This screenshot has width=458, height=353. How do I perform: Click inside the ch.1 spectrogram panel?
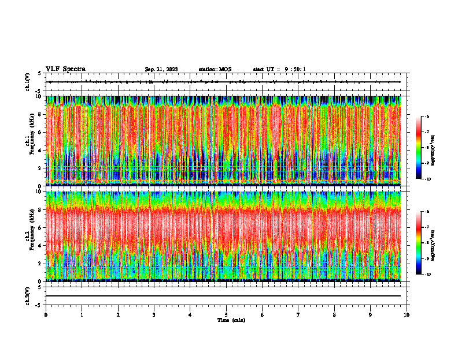click(x=223, y=141)
